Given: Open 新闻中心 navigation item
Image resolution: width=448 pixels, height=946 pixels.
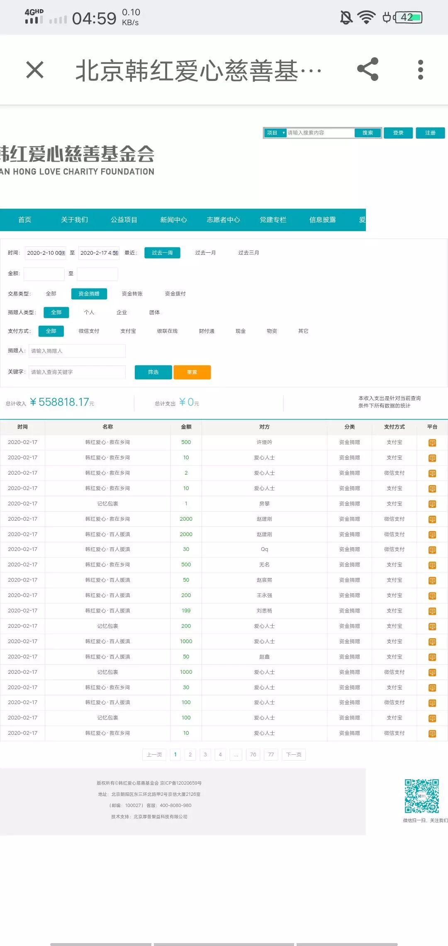Looking at the screenshot, I should click(x=174, y=219).
